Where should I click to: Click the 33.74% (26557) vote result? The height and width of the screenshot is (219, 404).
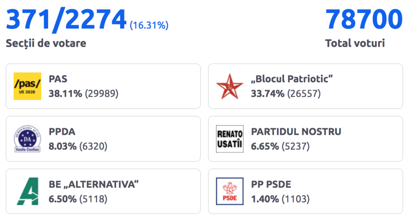[286, 94]
